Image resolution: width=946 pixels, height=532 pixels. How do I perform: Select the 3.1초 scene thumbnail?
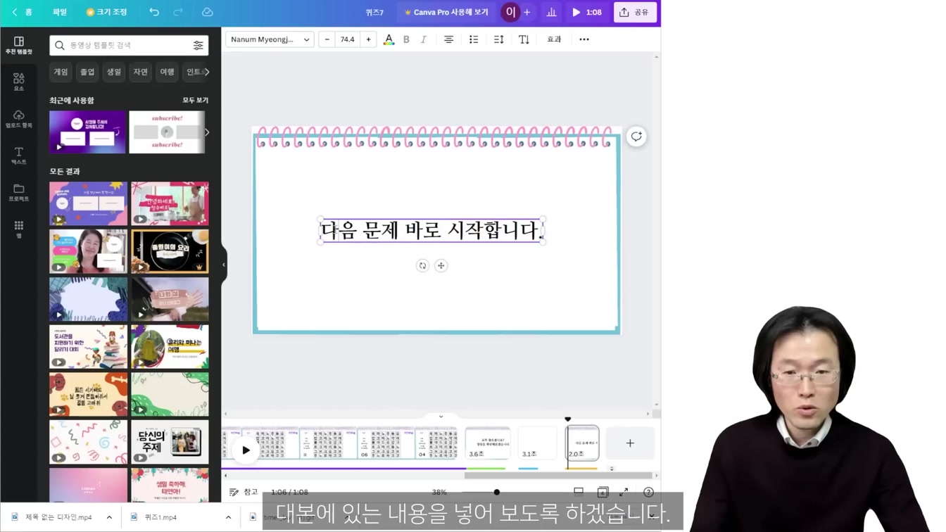pyautogui.click(x=538, y=443)
